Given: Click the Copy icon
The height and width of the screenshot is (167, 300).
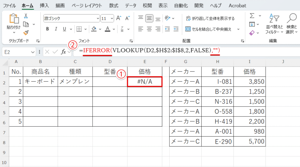Looking at the screenshot, I should [x=26, y=24].
